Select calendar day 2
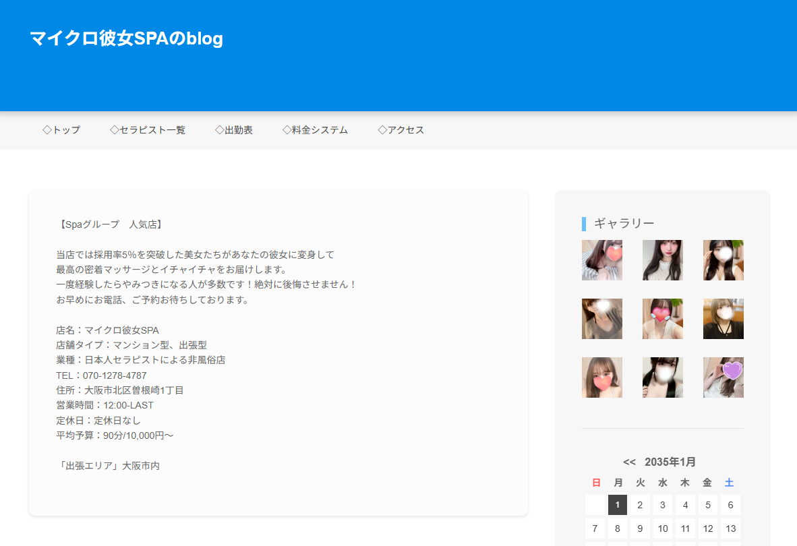 tap(640, 505)
